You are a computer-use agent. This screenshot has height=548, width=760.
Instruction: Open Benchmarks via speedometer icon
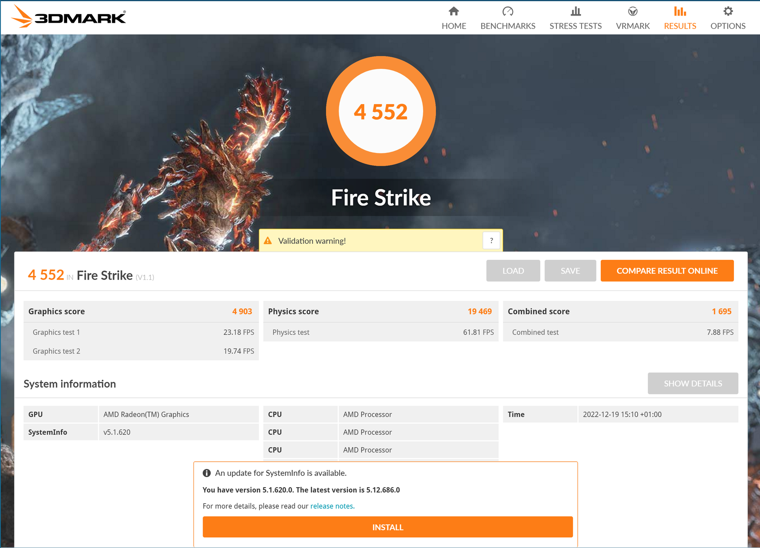(508, 11)
